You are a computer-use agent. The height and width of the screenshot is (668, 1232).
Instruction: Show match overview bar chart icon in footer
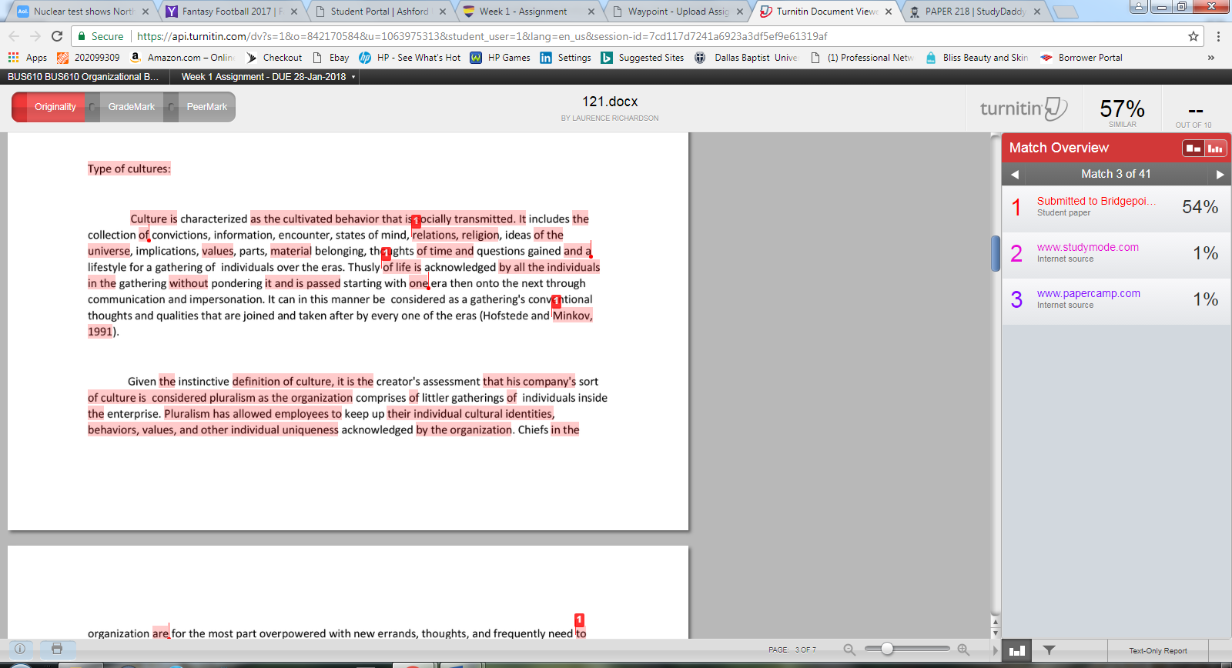tap(1017, 650)
